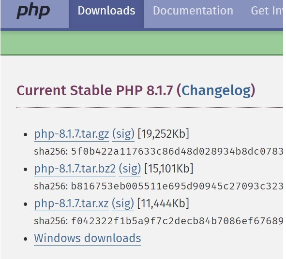Viewport: 286px width, 259px height.
Task: Open the sig link for the tar.xz file
Action: tap(123, 203)
